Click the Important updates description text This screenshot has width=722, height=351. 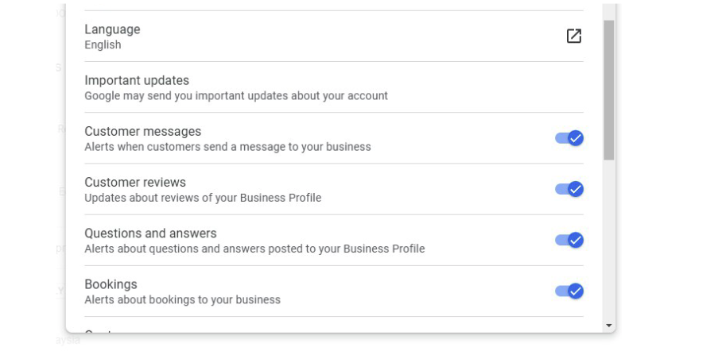236,96
